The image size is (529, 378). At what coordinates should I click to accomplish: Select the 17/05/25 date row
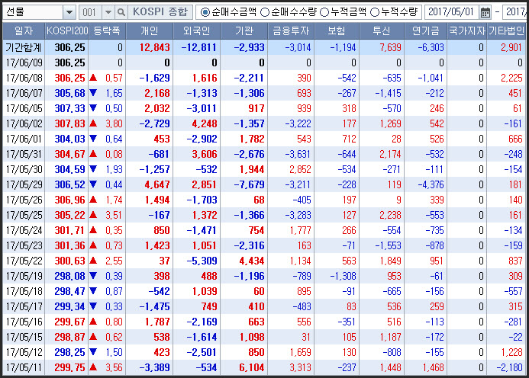click(x=264, y=215)
